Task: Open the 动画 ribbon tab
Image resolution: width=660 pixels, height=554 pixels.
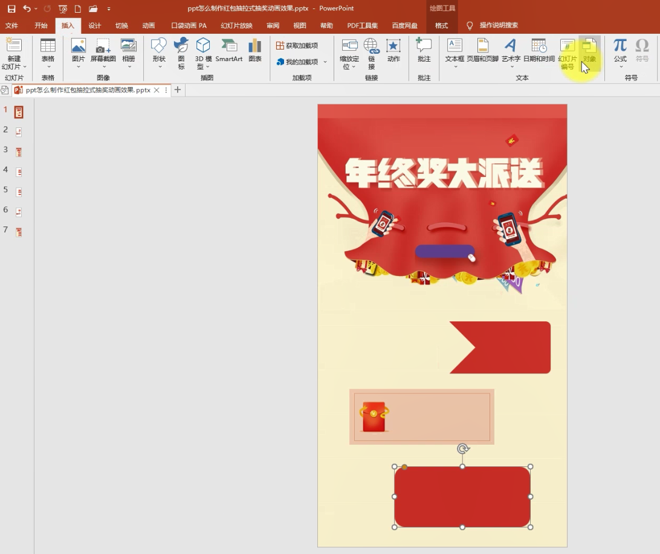Action: tap(149, 25)
